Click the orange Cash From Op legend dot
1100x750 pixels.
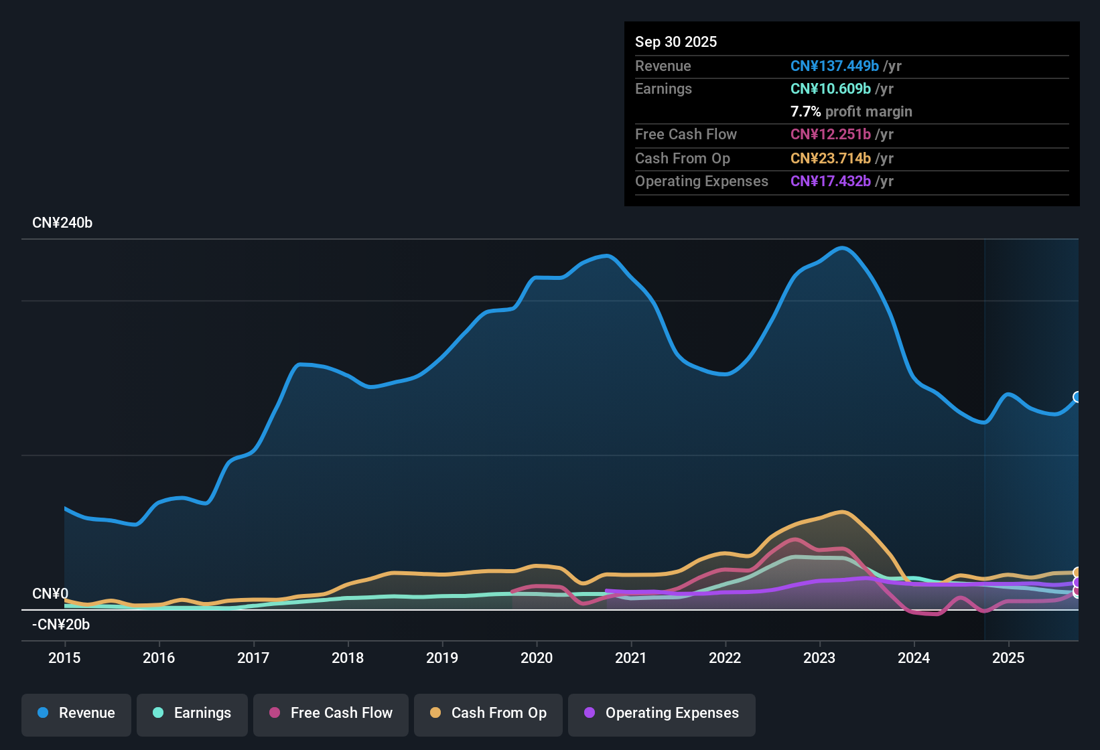(x=435, y=713)
